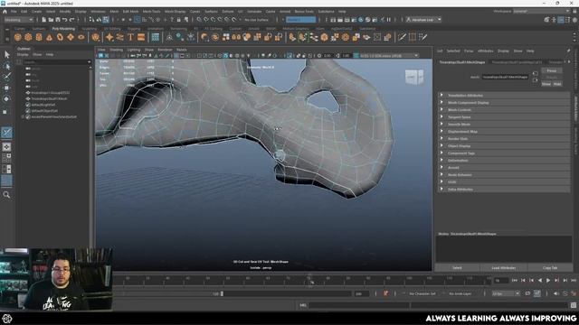Open the user account dropdown

click(423, 20)
